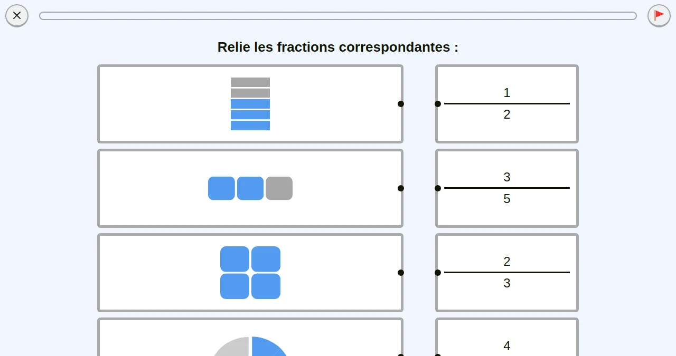Viewport: 676px width, 356px height.
Task: Click the title text Relie les fractions correspondantes
Action: (x=337, y=47)
